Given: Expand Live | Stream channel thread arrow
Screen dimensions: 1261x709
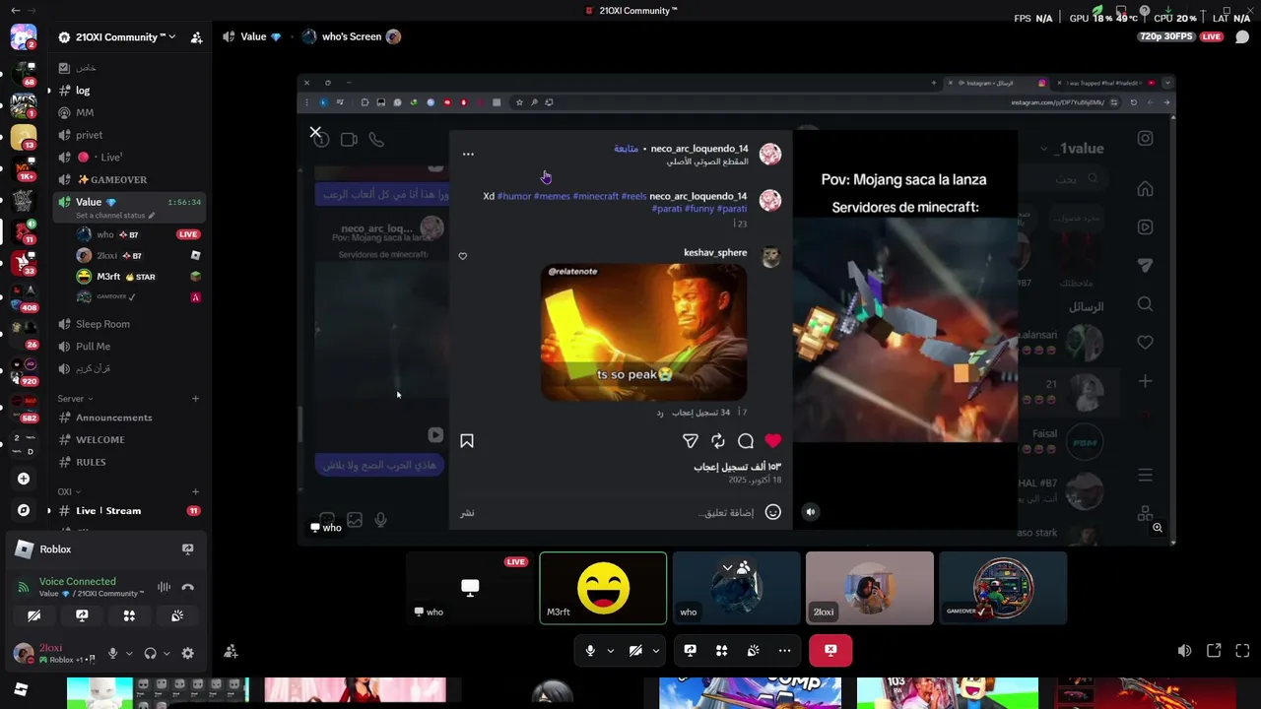Looking at the screenshot, I should pos(48,510).
